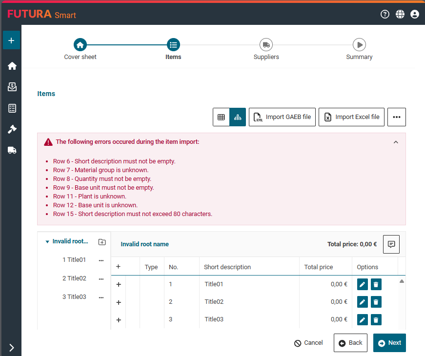Switch to the hierarchy tree view
Viewport: 425px width, 356px height.
tap(238, 117)
